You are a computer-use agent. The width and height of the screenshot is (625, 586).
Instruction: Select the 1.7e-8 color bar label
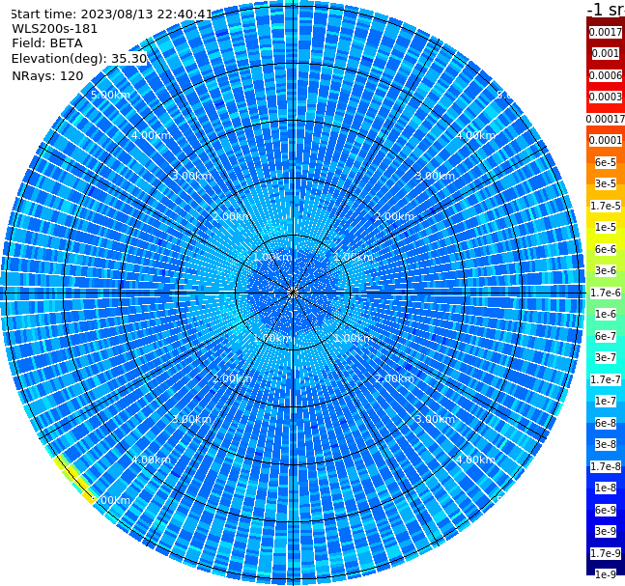(606, 466)
